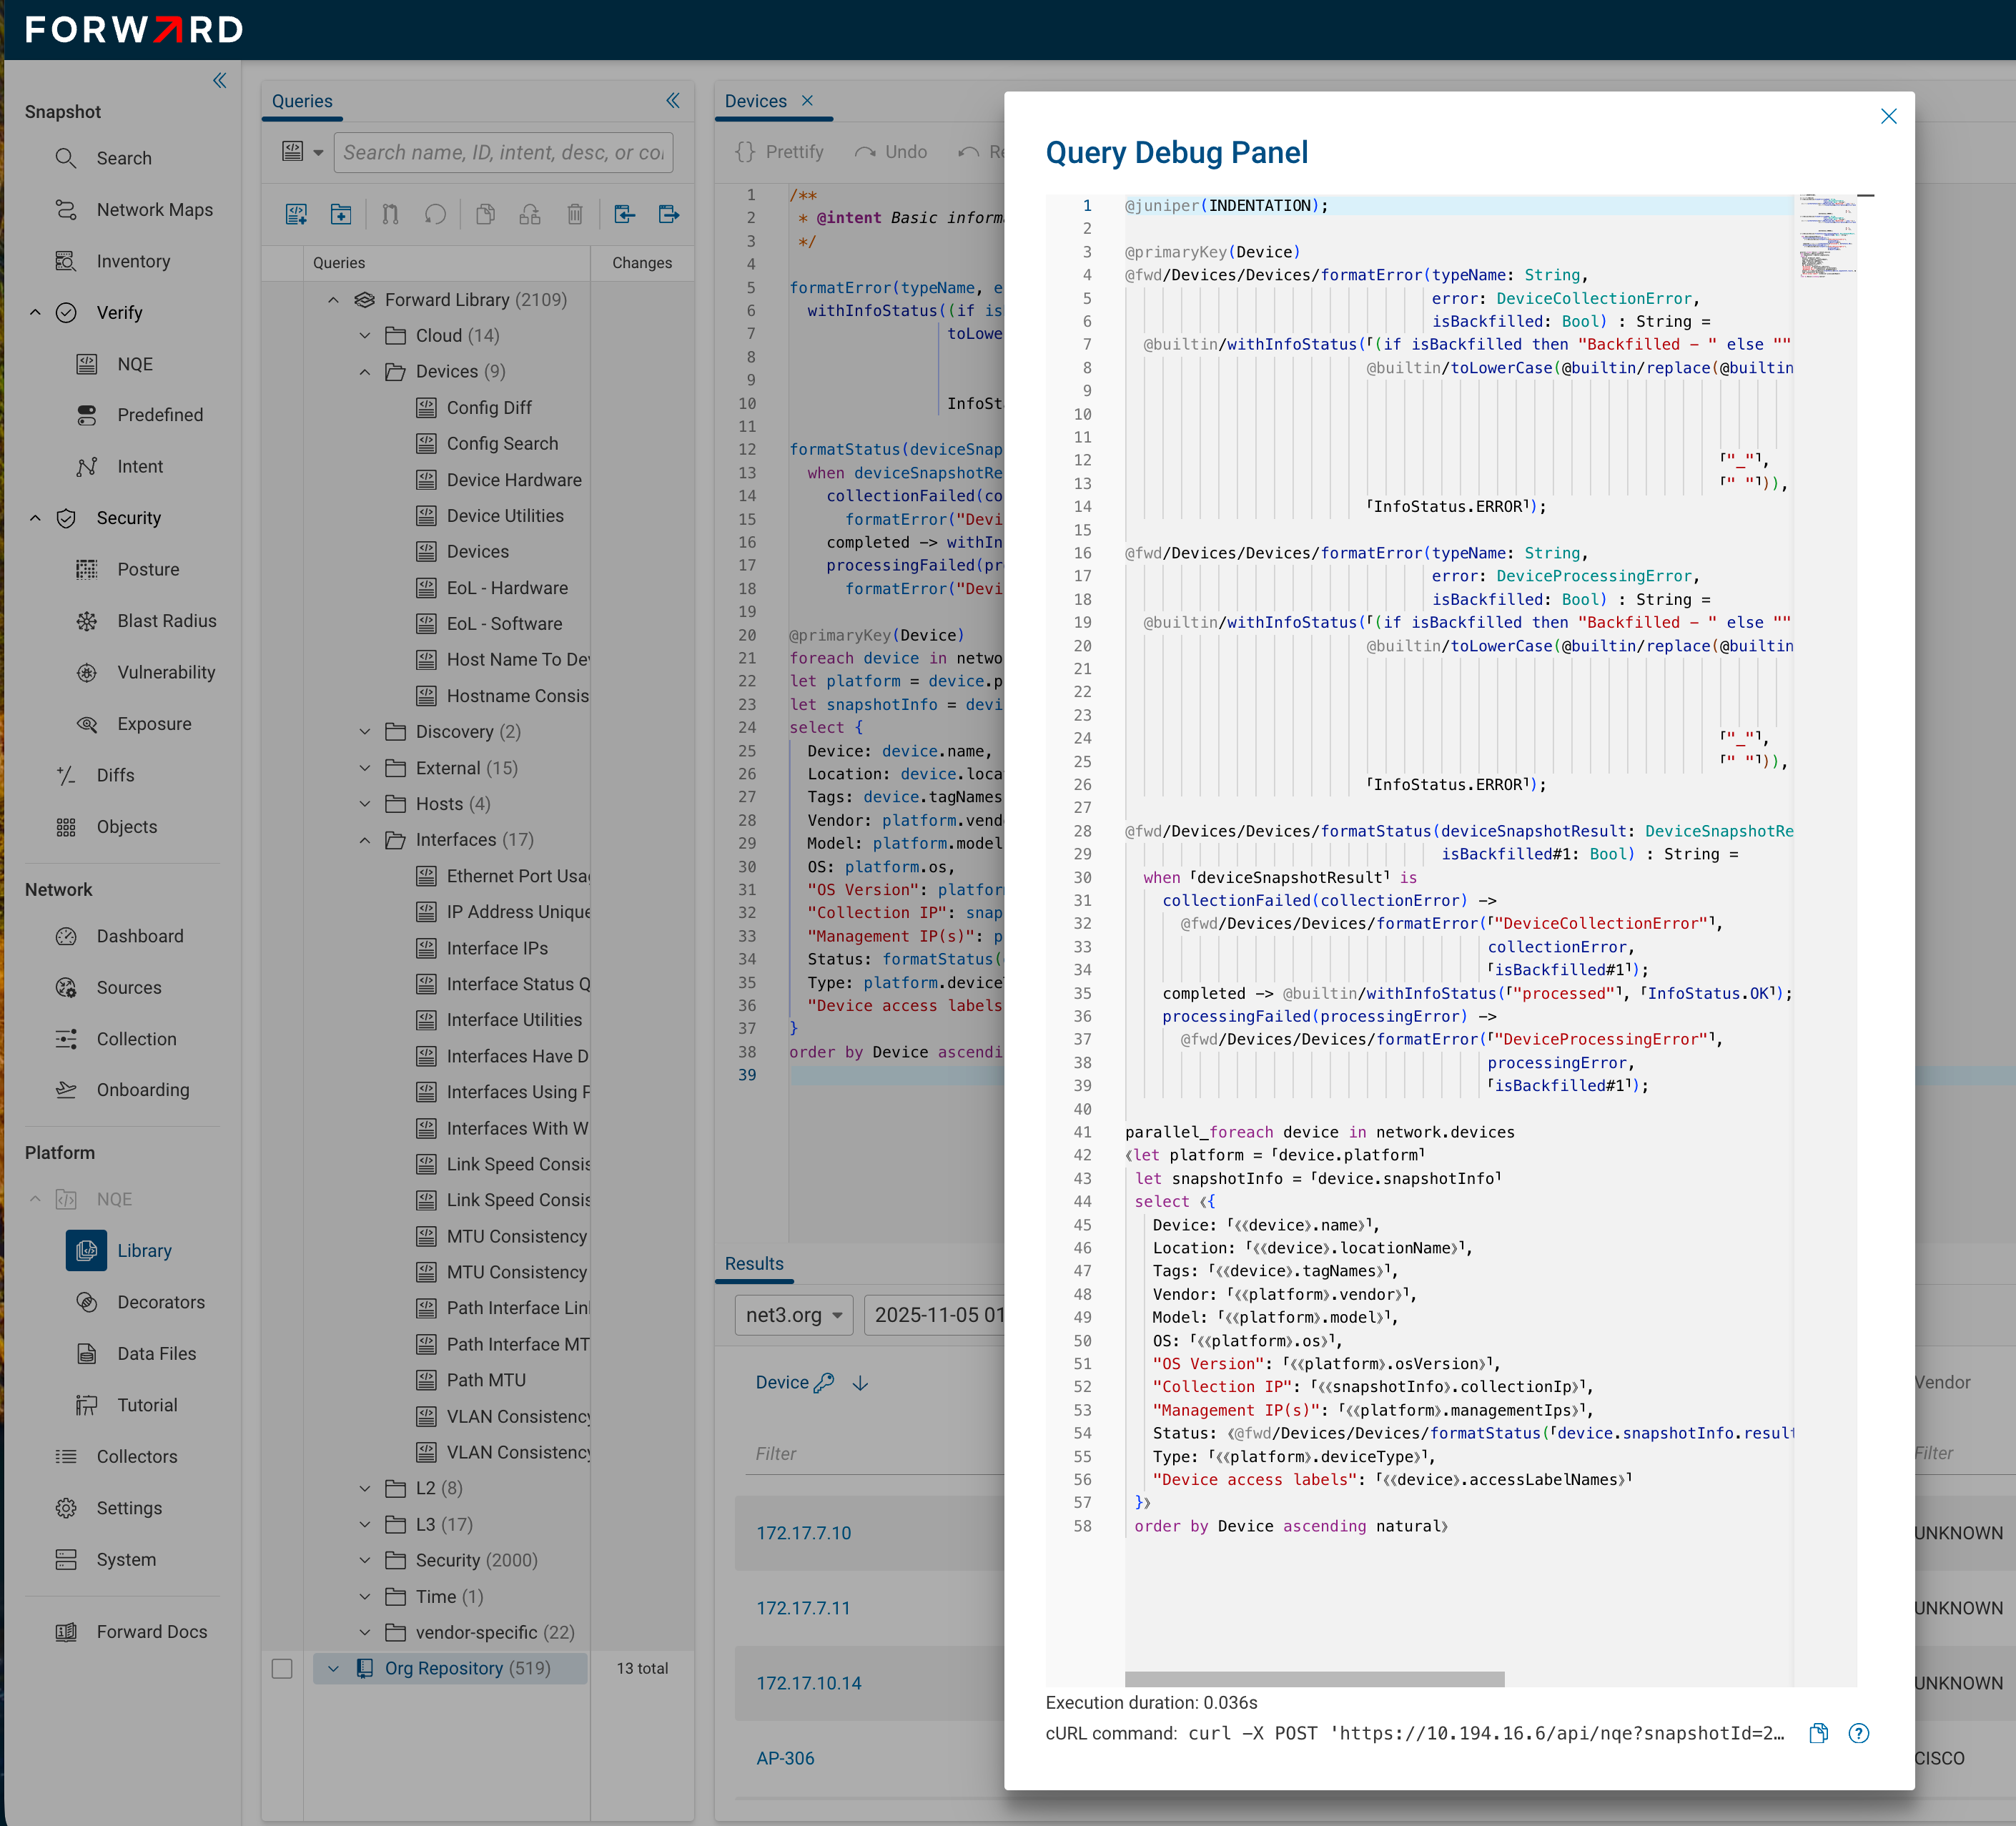Close the Query Debug Panel
Screen dimensions: 2016x1826
click(1888, 116)
